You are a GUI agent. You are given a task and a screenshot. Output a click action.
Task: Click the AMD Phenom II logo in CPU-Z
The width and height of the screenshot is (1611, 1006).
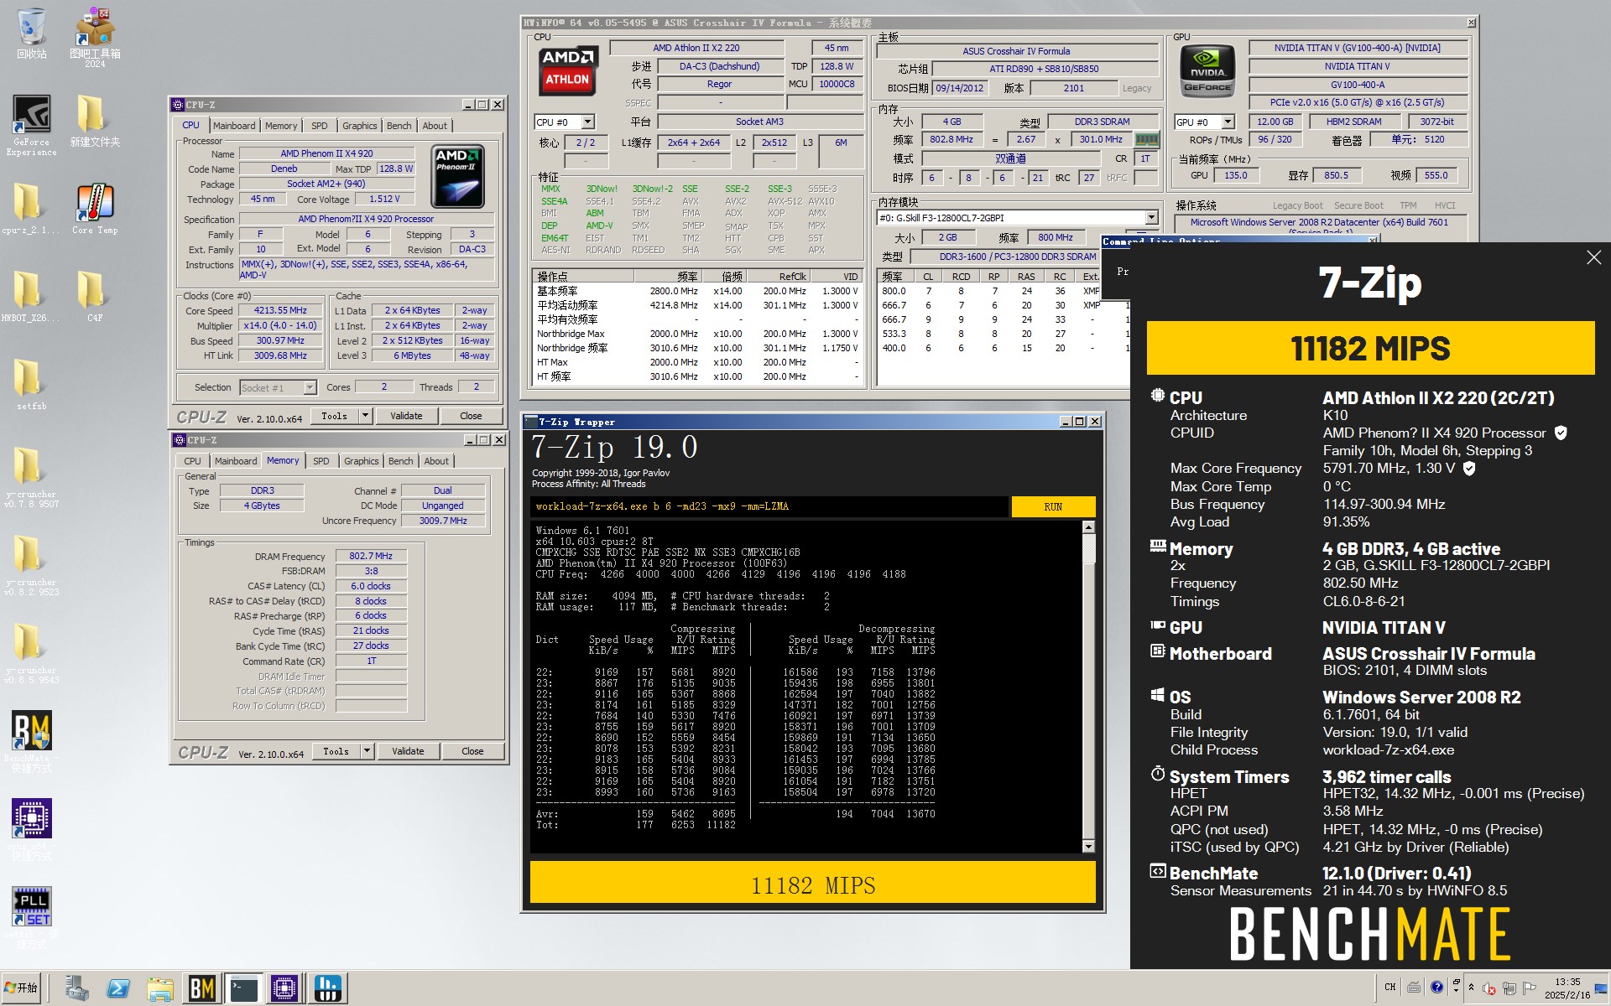pos(457,177)
